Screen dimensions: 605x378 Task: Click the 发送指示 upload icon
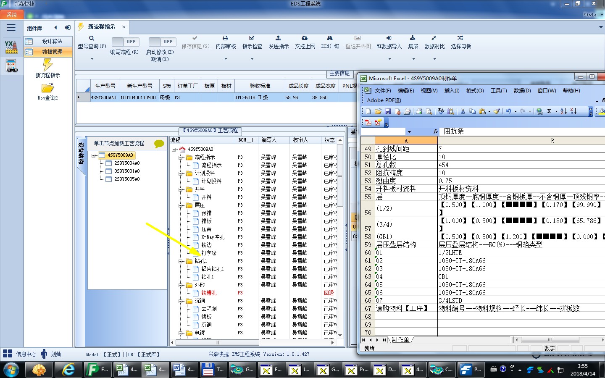pos(278,38)
